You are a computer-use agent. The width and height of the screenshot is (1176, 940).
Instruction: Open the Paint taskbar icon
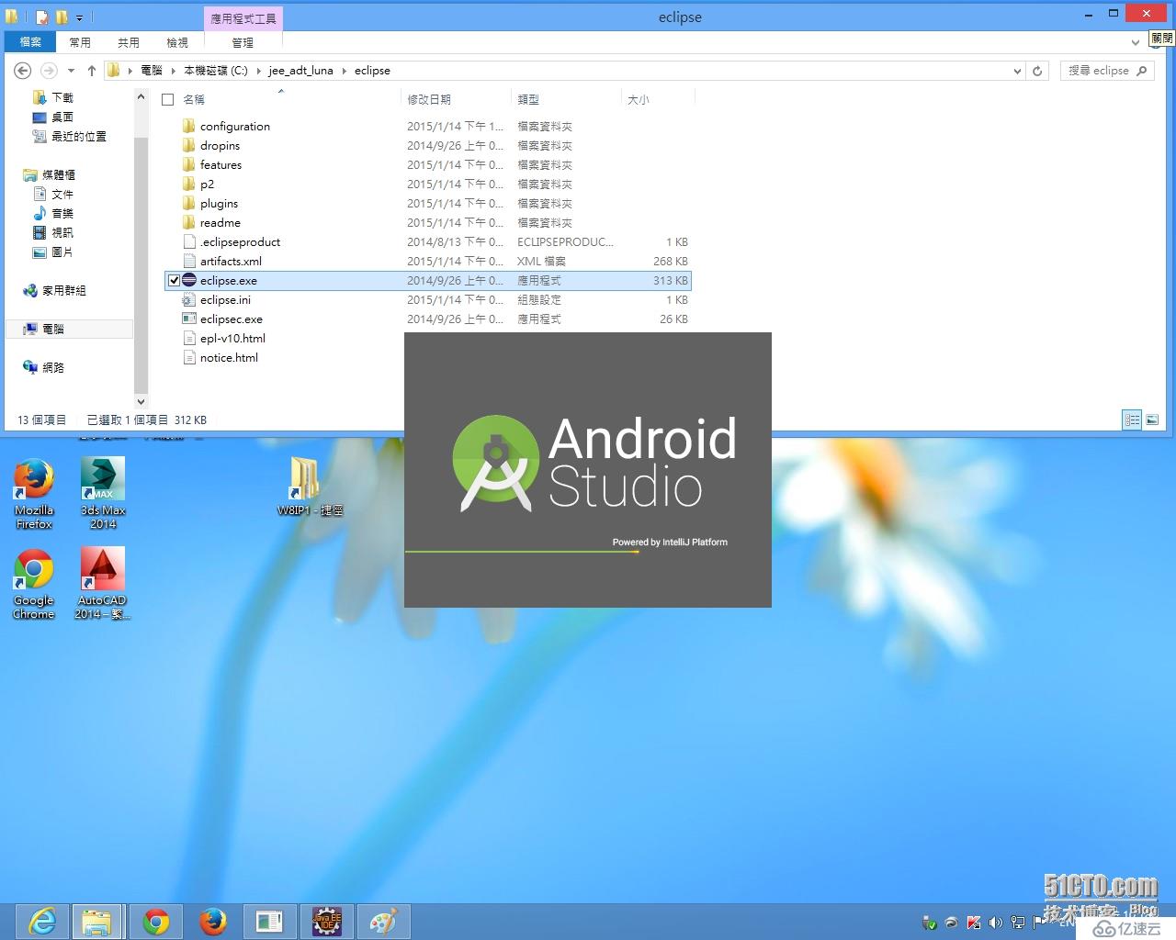[x=383, y=922]
